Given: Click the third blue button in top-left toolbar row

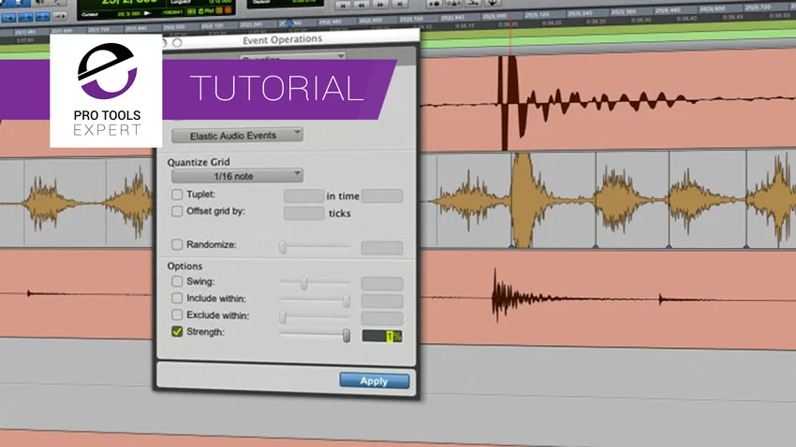Looking at the screenshot, I should pyautogui.click(x=42, y=17).
